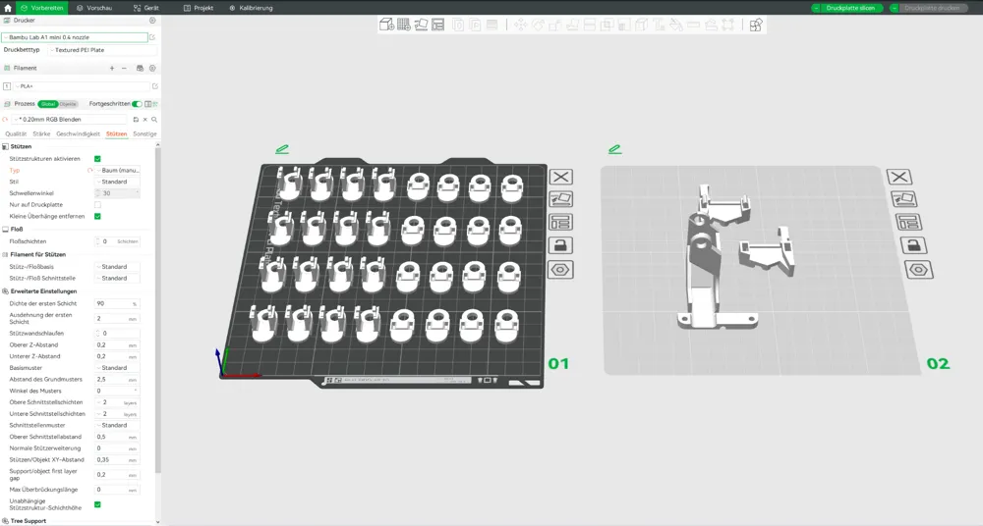This screenshot has width=983, height=526.
Task: Remove plate 02 with X icon
Action: (x=899, y=178)
